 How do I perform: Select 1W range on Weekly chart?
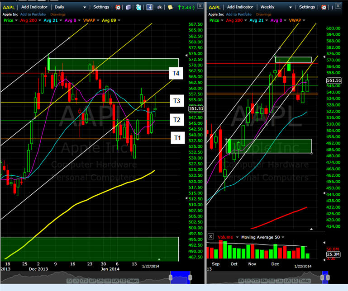click(287, 281)
